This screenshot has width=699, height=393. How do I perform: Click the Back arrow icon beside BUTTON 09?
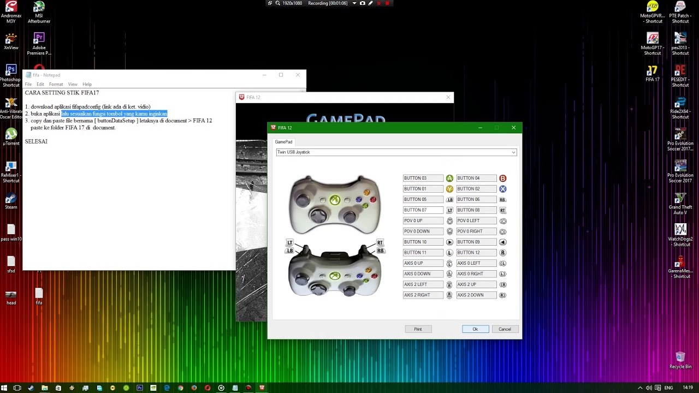point(503,242)
